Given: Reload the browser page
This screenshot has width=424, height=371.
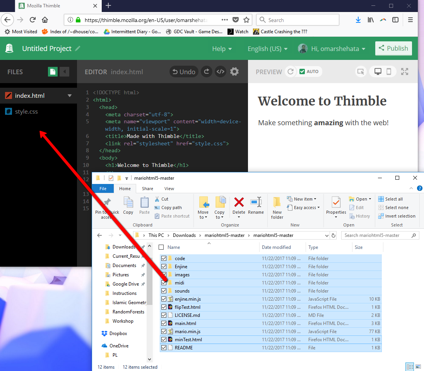Looking at the screenshot, I should (x=32, y=20).
